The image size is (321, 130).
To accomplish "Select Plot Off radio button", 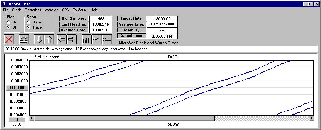I will click(12, 27).
